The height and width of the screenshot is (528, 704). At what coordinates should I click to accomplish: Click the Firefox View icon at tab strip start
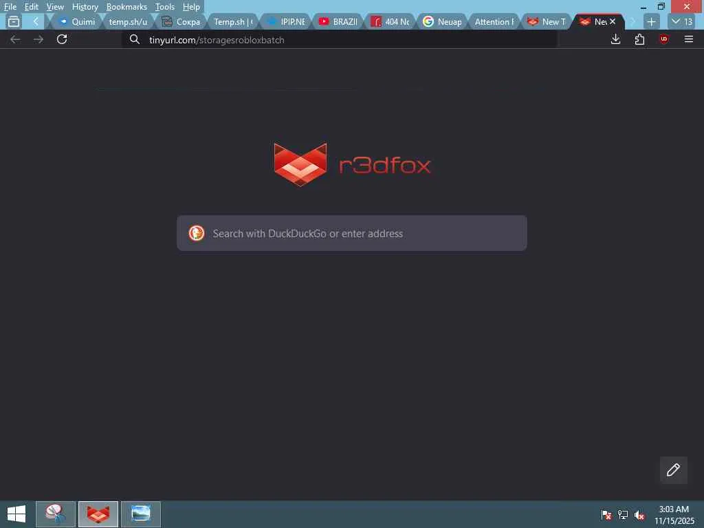[14, 21]
